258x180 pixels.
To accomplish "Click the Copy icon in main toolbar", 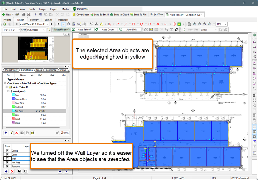I will [x=40, y=15].
